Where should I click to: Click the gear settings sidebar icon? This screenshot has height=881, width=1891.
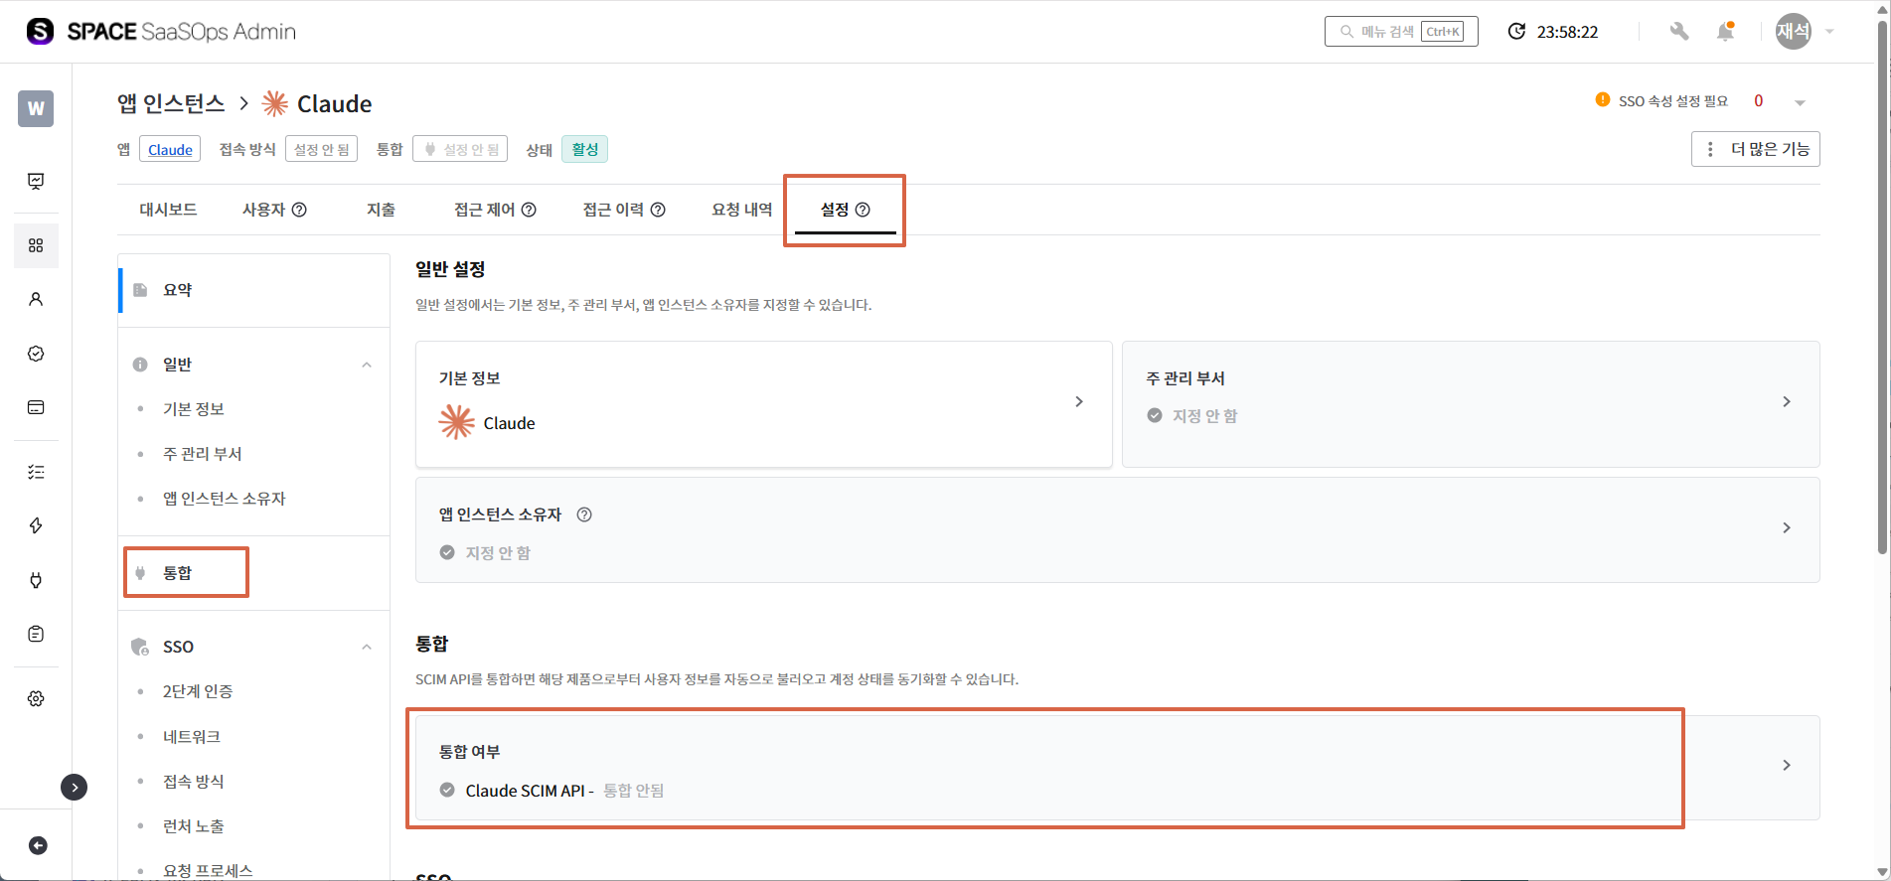(36, 698)
